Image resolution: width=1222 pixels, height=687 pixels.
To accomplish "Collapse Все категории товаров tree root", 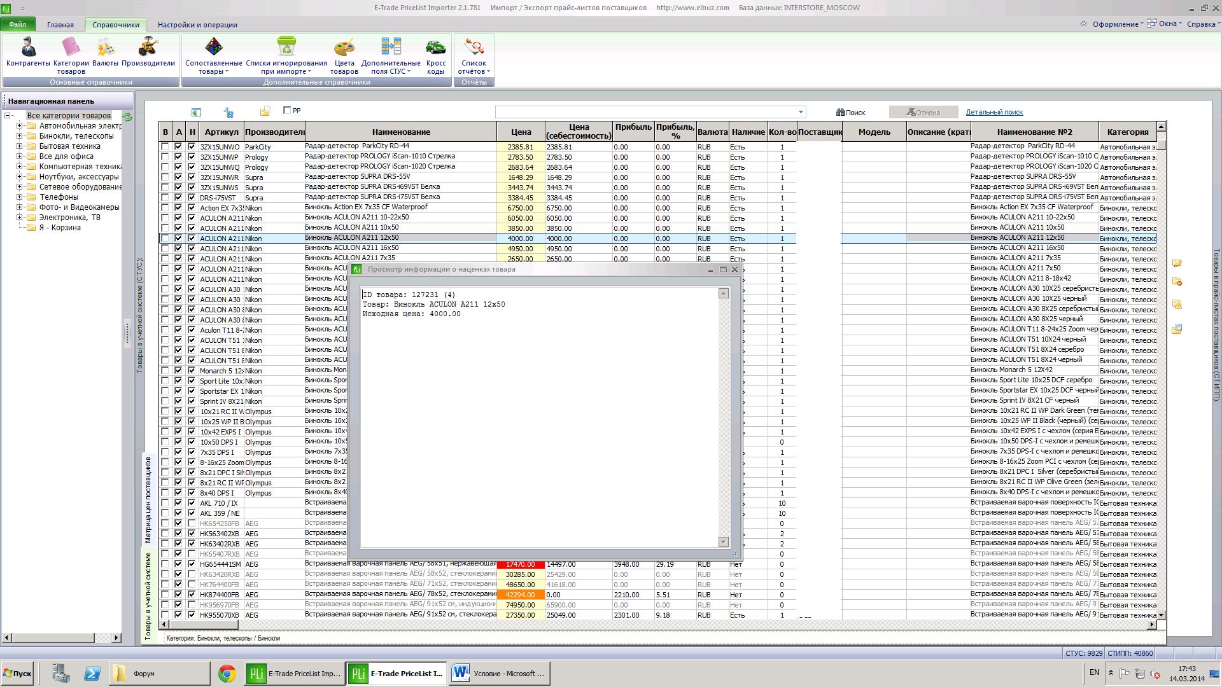I will click(x=8, y=116).
